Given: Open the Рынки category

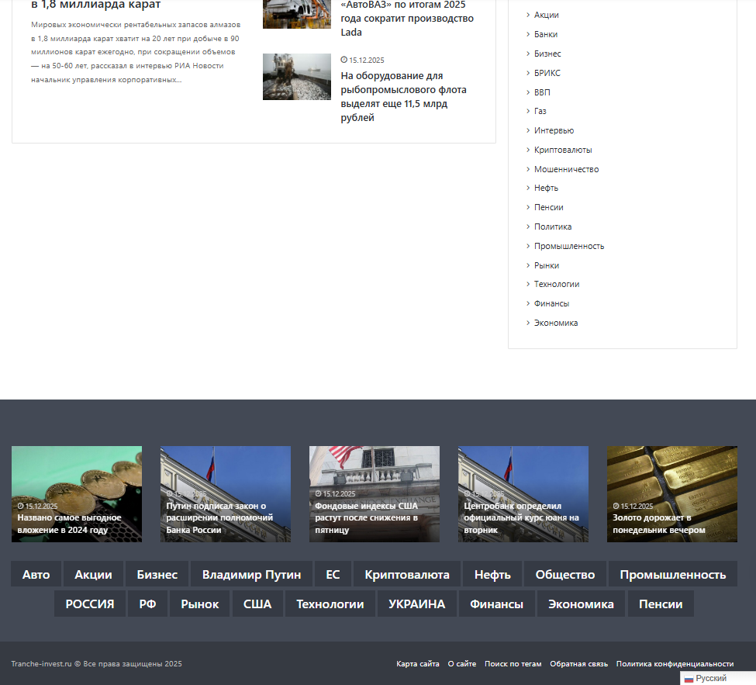Looking at the screenshot, I should [547, 265].
